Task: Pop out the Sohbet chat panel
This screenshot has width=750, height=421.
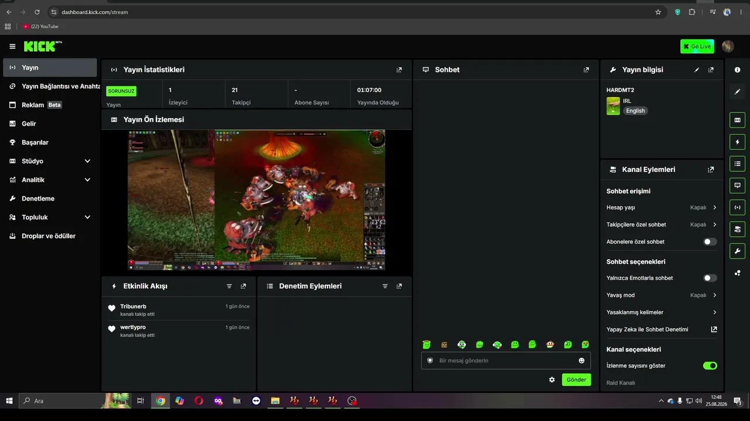Action: [586, 70]
